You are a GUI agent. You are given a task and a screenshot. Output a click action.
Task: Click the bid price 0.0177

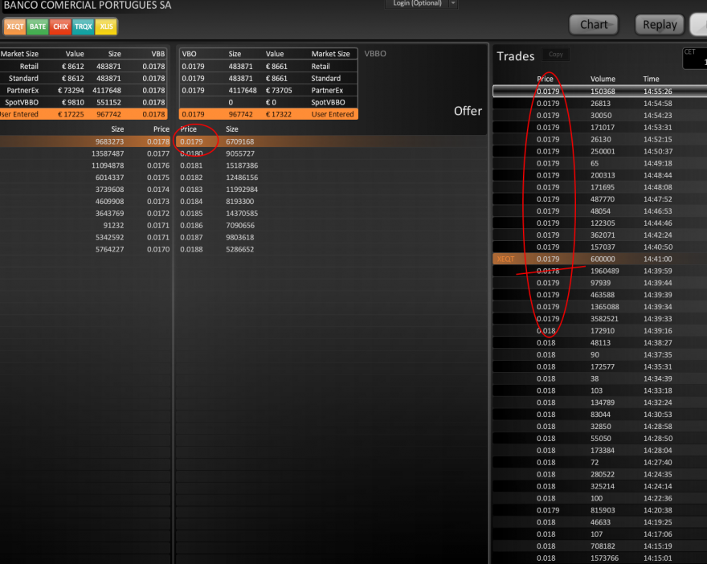point(157,153)
